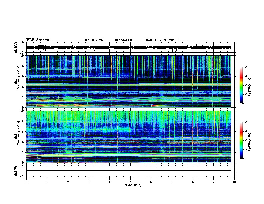
Task: Click the "ch.1(V)" axis label
Action: (16, 47)
